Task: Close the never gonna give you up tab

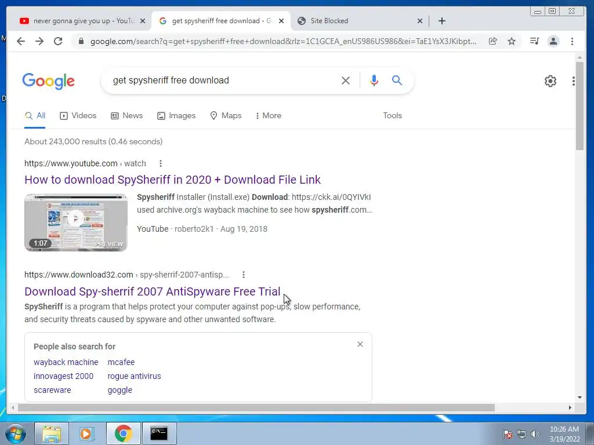Action: [x=143, y=21]
